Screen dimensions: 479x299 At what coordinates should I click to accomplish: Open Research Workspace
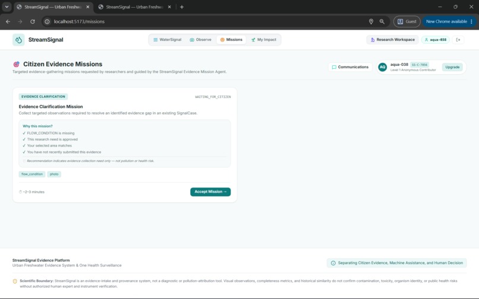point(393,40)
